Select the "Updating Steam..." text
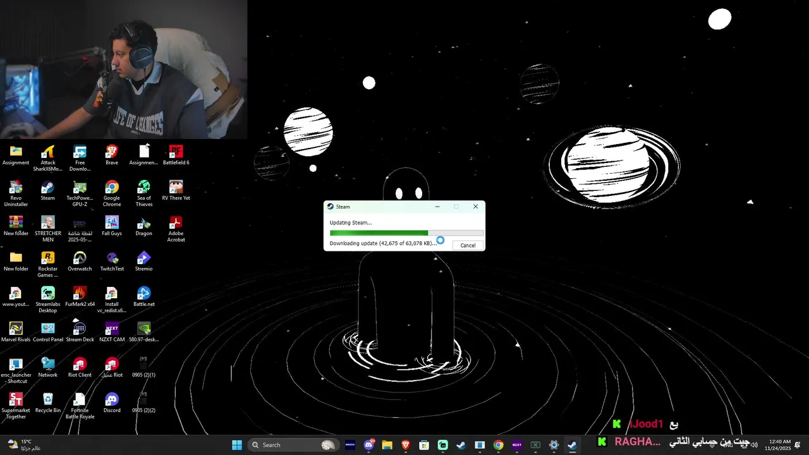This screenshot has height=455, width=809. 351,222
